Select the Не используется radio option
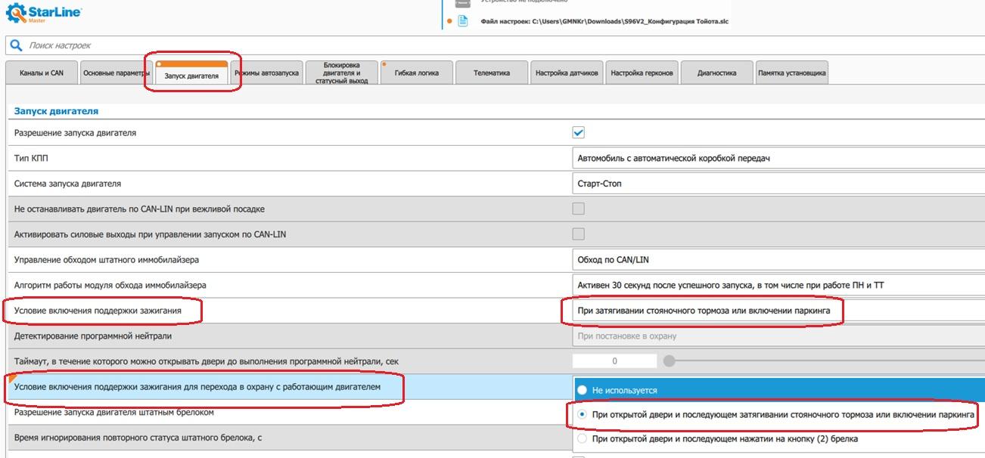This screenshot has width=985, height=458. pyautogui.click(x=583, y=391)
